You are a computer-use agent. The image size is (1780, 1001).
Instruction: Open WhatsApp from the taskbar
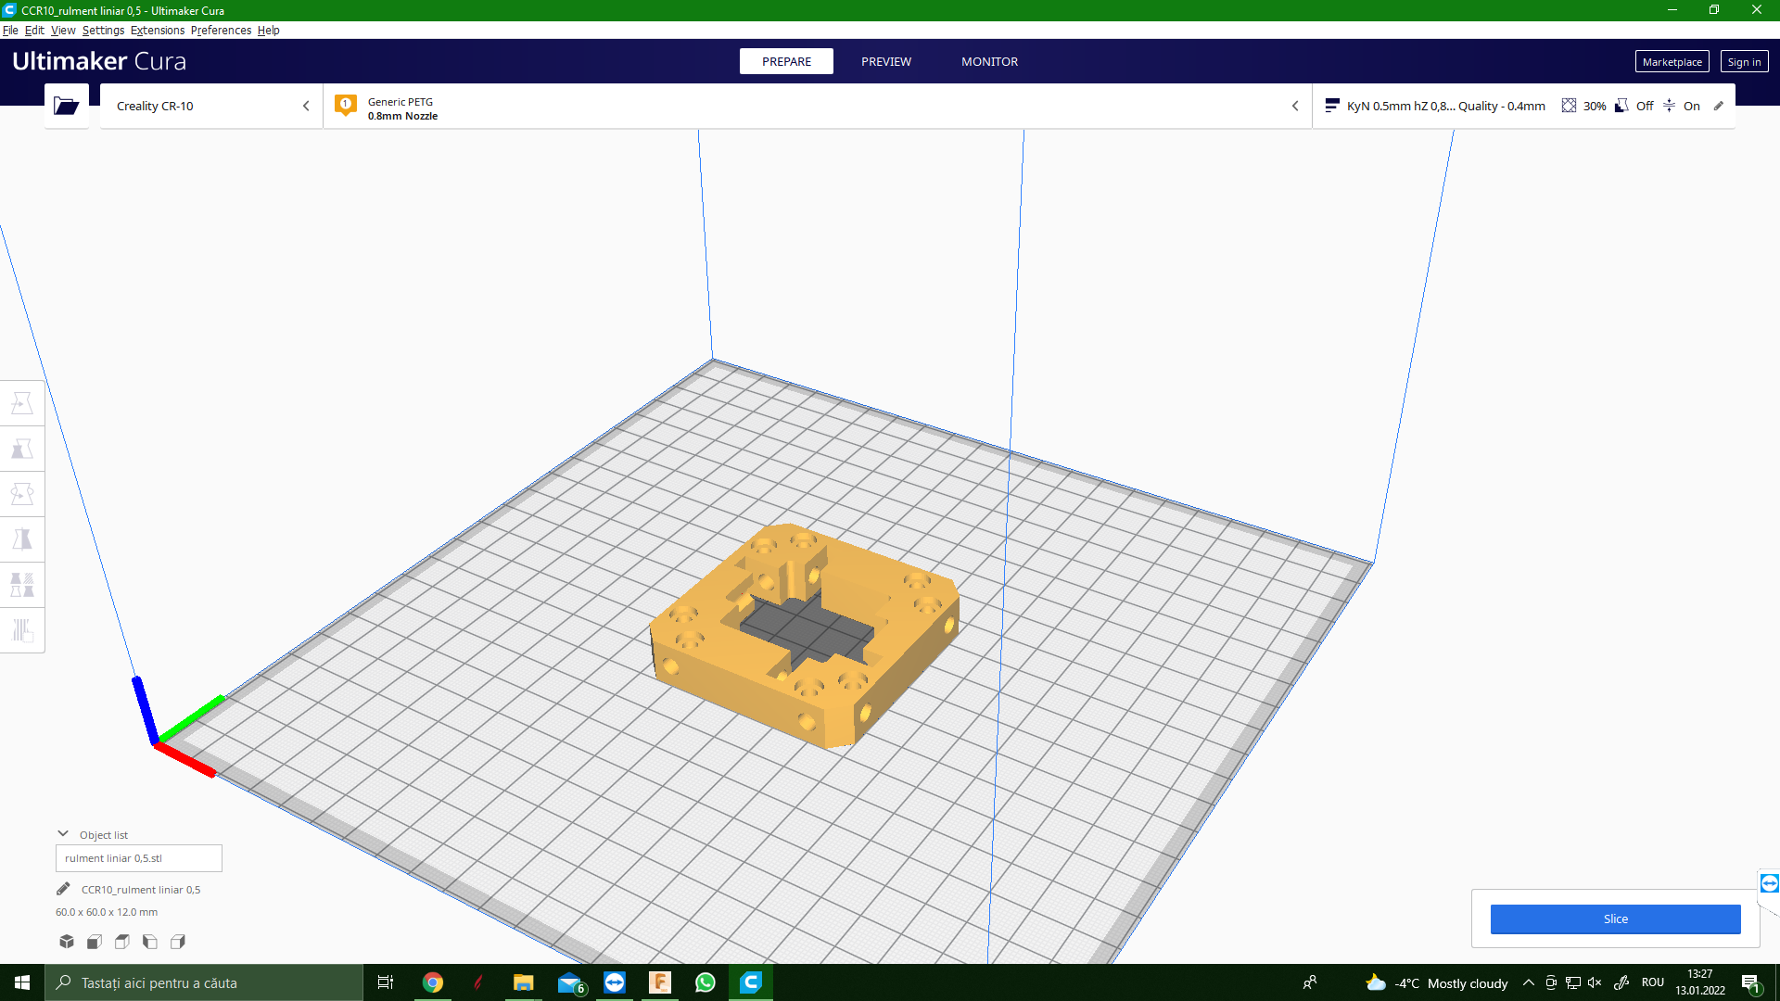(x=705, y=982)
